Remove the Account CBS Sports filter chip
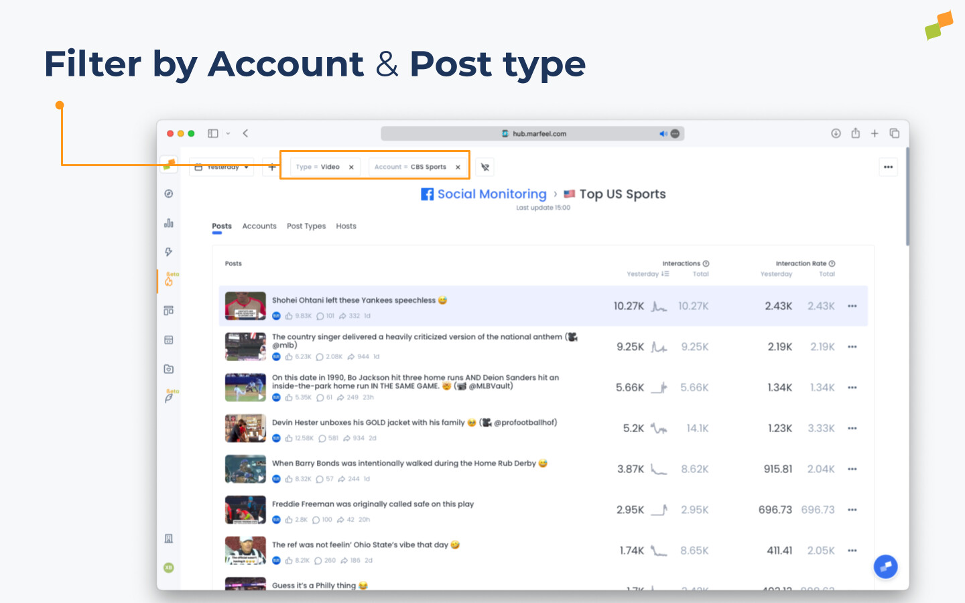Image resolution: width=965 pixels, height=603 pixels. coord(458,166)
